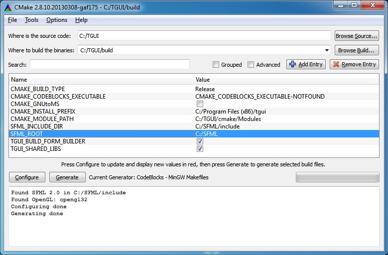The width and height of the screenshot is (388, 255).
Task: Click the Value column header
Action: click(286, 79)
